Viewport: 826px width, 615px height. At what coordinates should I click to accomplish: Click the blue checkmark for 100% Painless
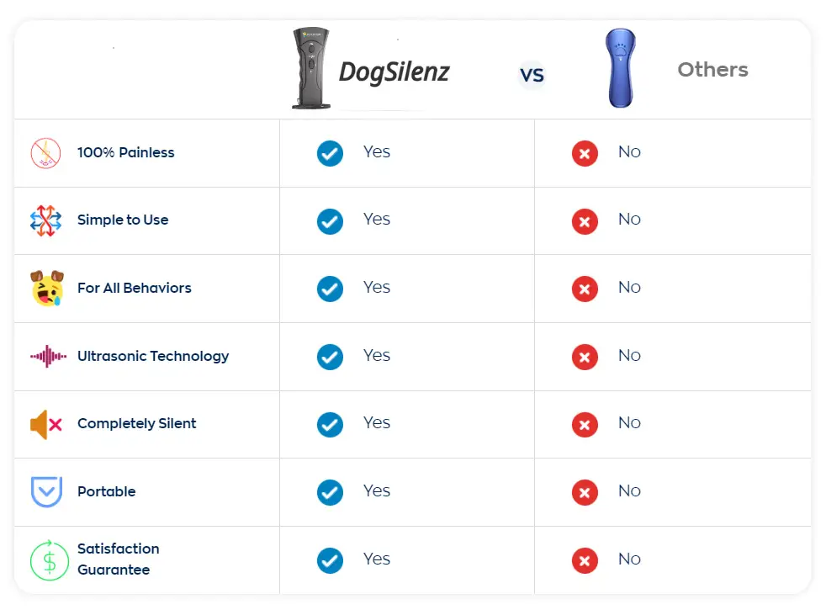click(330, 154)
